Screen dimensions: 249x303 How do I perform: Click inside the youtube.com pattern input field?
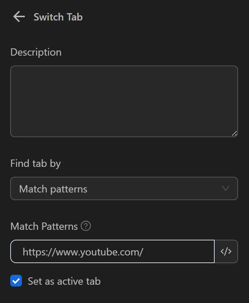pos(110,251)
